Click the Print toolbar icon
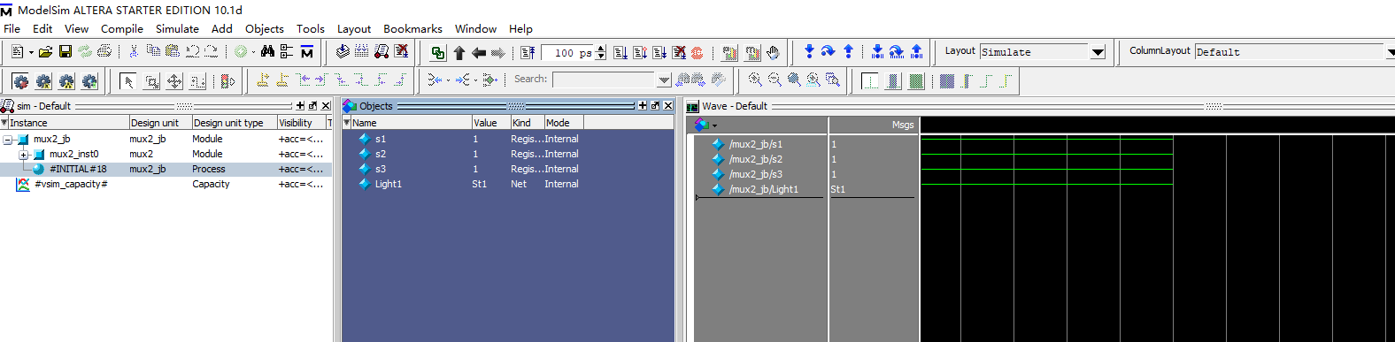The width and height of the screenshot is (1395, 342). (x=104, y=52)
